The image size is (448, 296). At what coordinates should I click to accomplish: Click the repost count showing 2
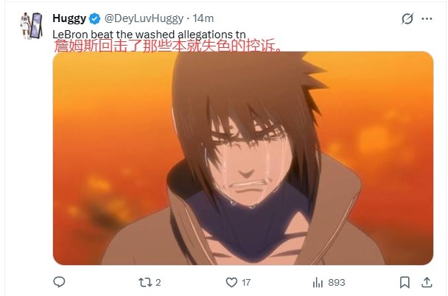pyautogui.click(x=158, y=283)
